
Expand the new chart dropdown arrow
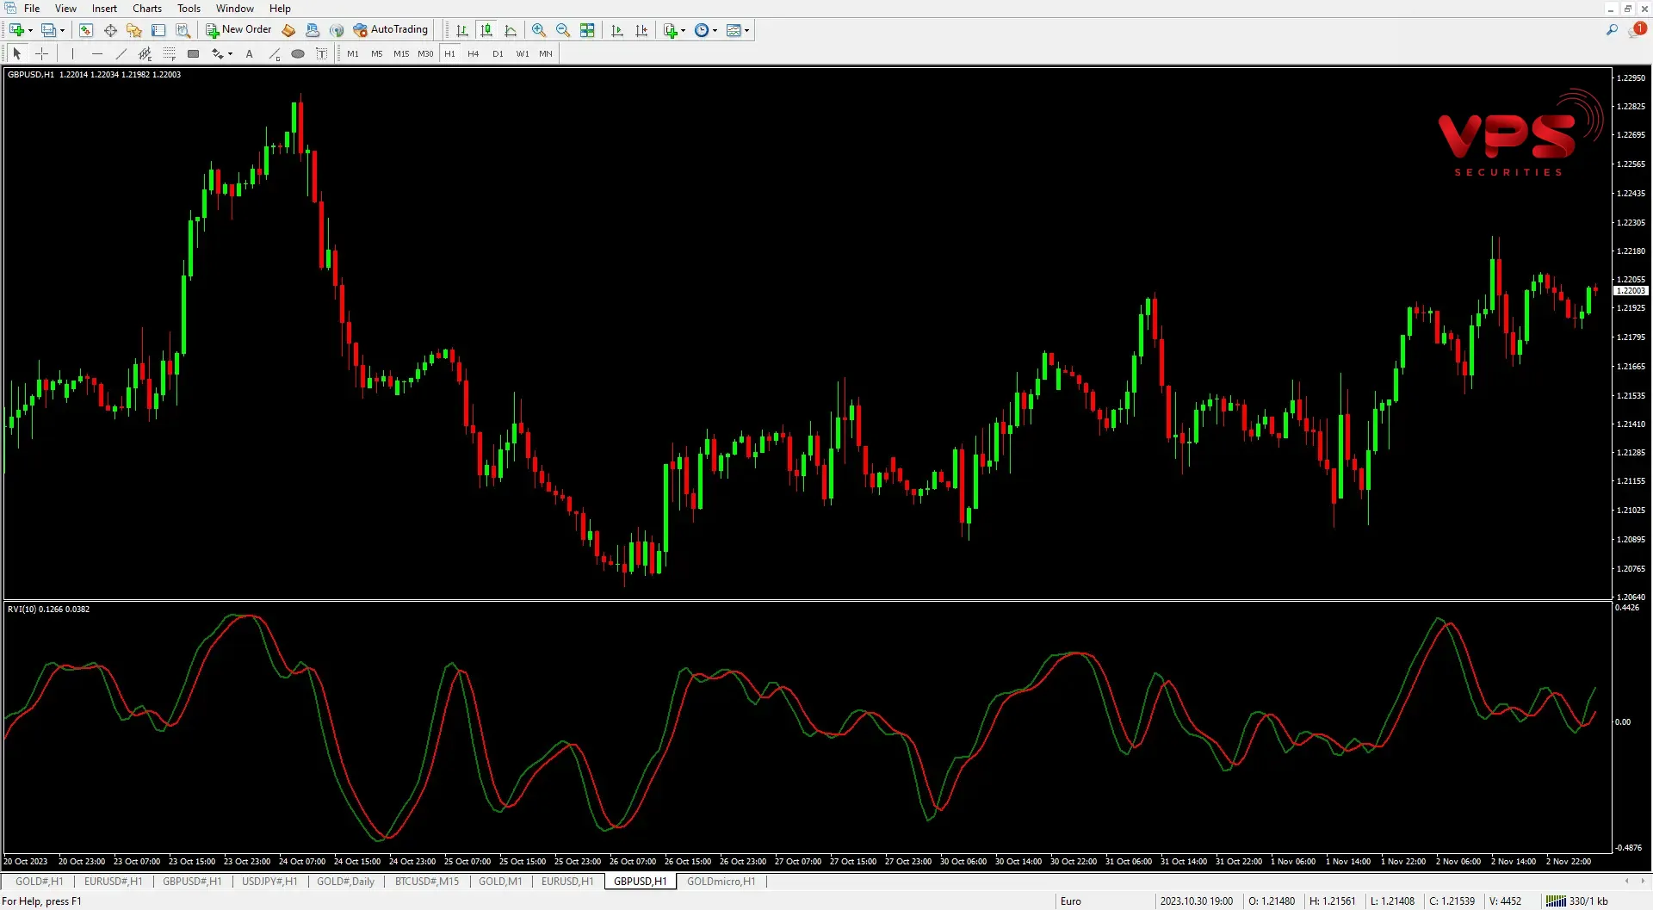tap(30, 30)
